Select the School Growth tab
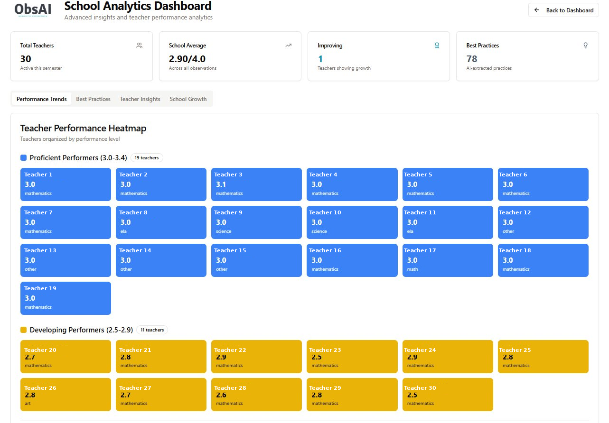 pyautogui.click(x=188, y=99)
